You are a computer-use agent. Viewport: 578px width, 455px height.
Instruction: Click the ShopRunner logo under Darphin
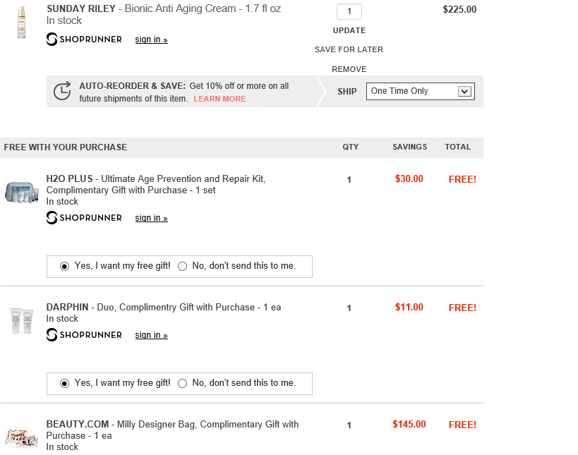[x=84, y=335]
